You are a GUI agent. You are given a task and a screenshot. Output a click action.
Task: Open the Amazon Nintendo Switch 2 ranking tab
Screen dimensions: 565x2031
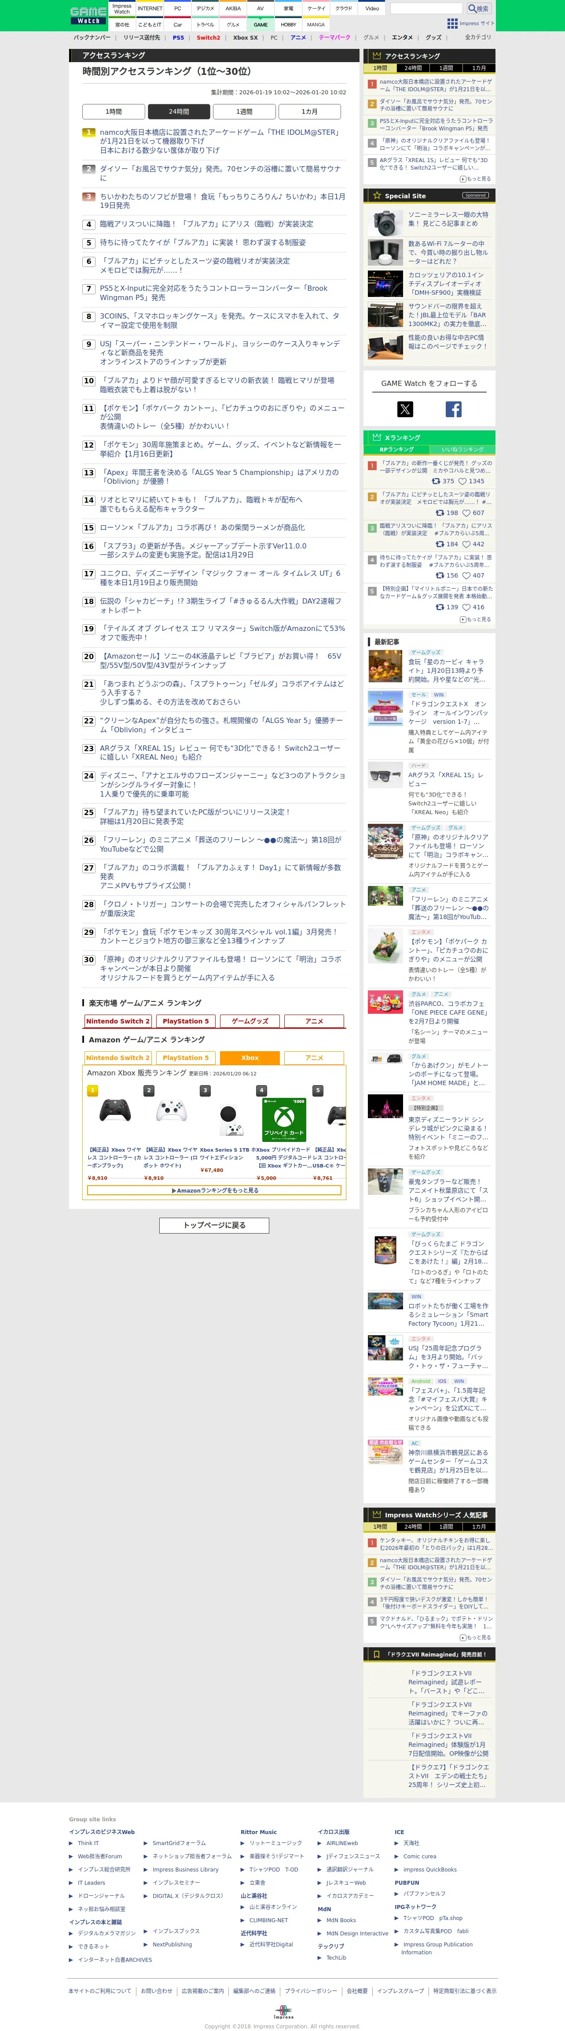point(117,1058)
